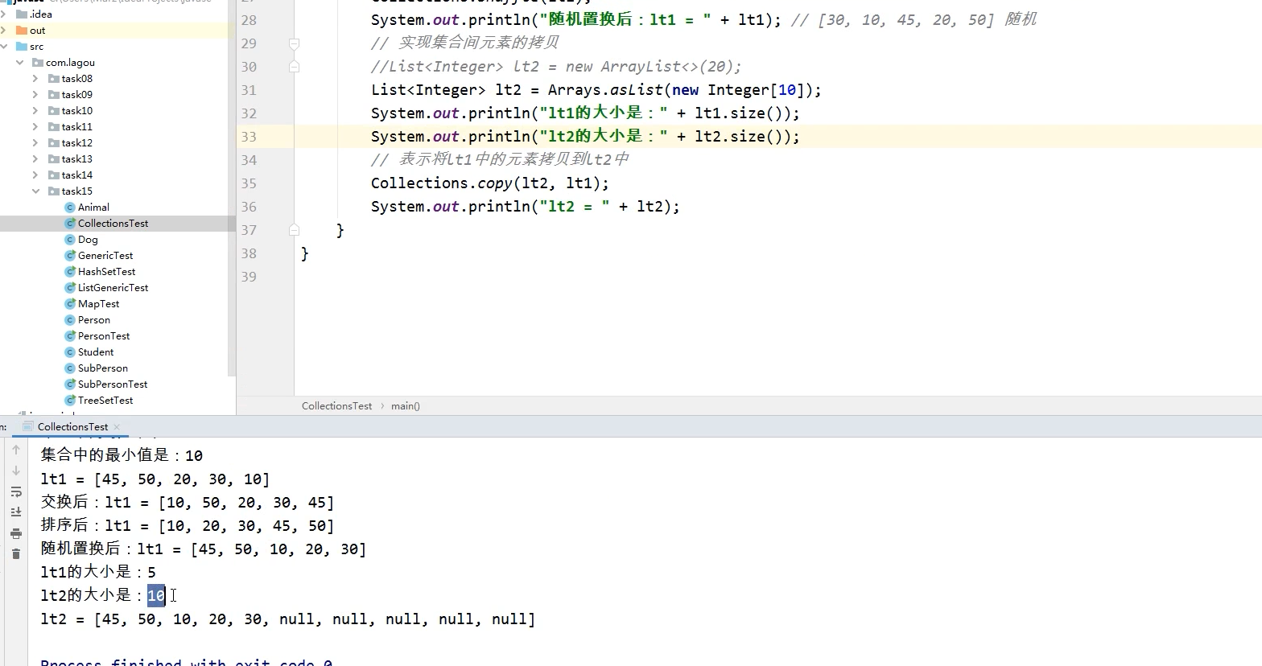The width and height of the screenshot is (1262, 666).
Task: Select task12 in the project tree
Action: (x=77, y=143)
